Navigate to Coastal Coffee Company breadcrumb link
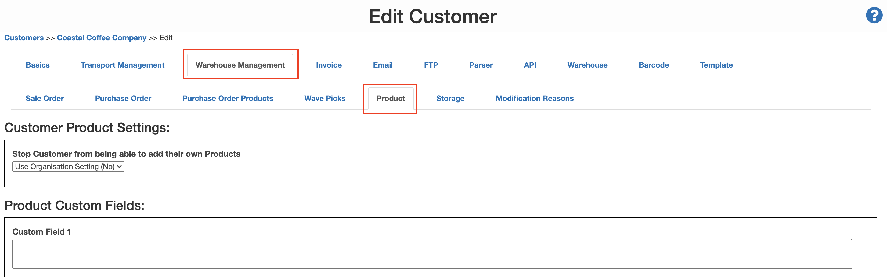The width and height of the screenshot is (887, 277). tap(101, 38)
